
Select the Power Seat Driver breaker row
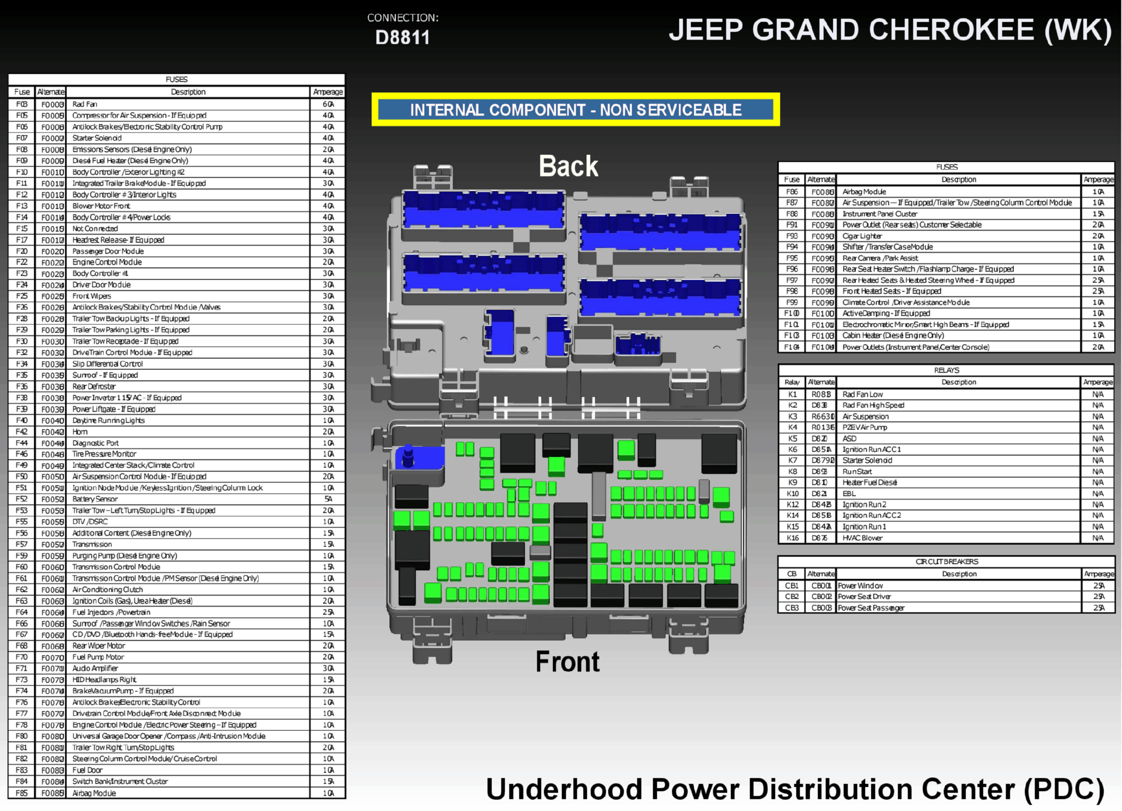coord(947,597)
